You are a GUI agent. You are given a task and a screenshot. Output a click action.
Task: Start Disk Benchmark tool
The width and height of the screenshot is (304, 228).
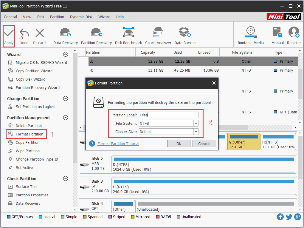pos(128,36)
